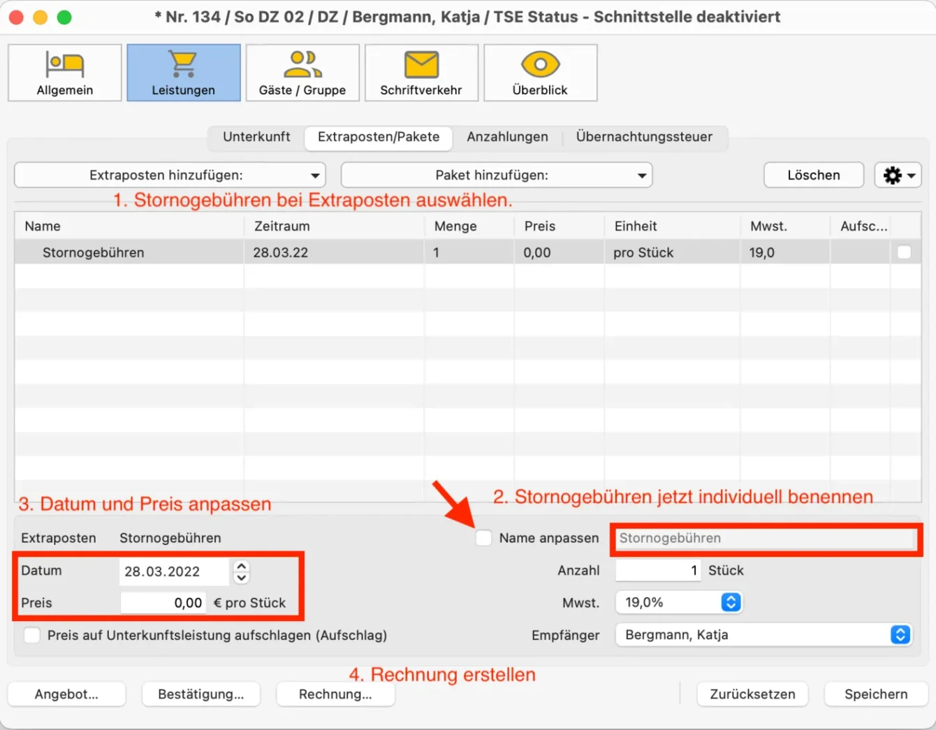Select the Leistungen shopping cart icon

click(184, 73)
